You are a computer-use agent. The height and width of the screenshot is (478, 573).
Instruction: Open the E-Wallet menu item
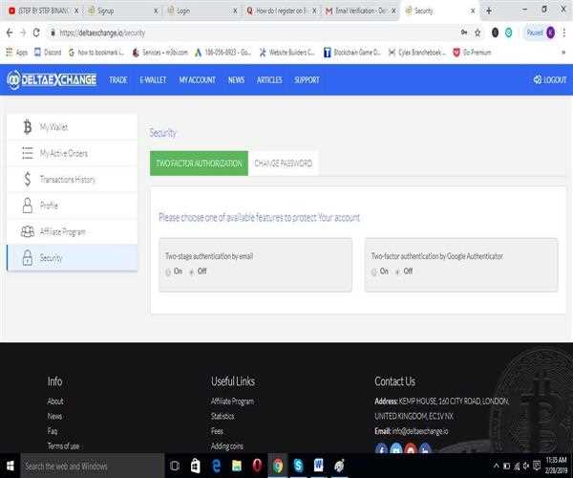[x=153, y=80]
